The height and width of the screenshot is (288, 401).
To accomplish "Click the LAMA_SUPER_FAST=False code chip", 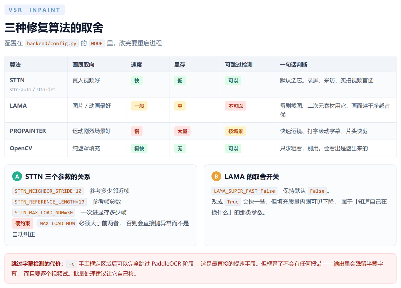I will click(244, 191).
